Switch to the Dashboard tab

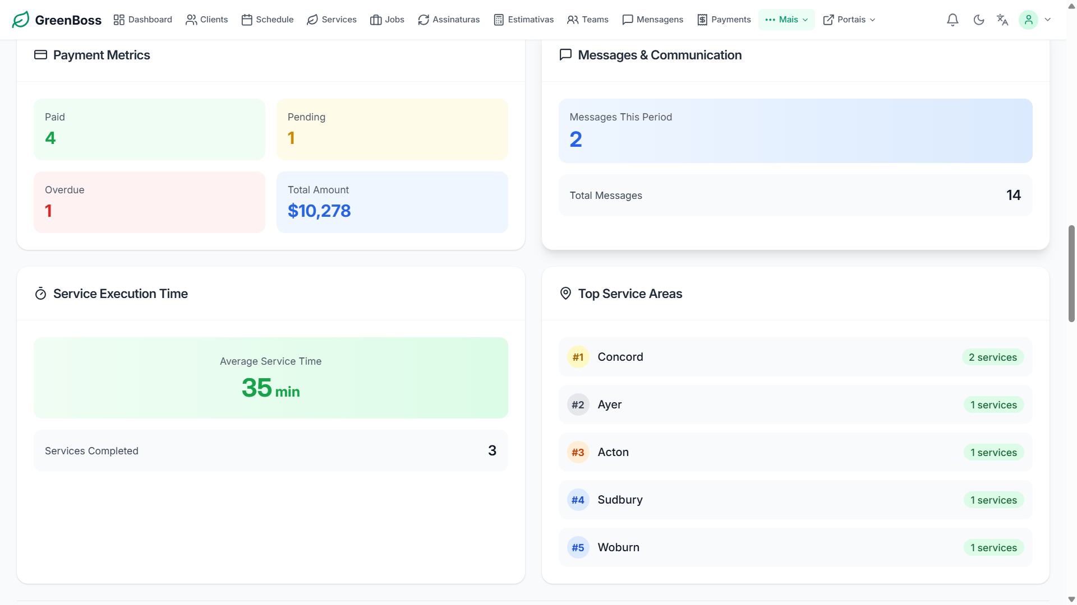[142, 20]
